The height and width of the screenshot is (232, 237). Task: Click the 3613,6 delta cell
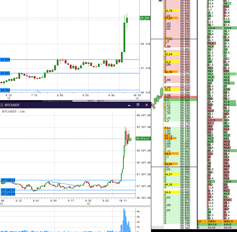point(215,224)
